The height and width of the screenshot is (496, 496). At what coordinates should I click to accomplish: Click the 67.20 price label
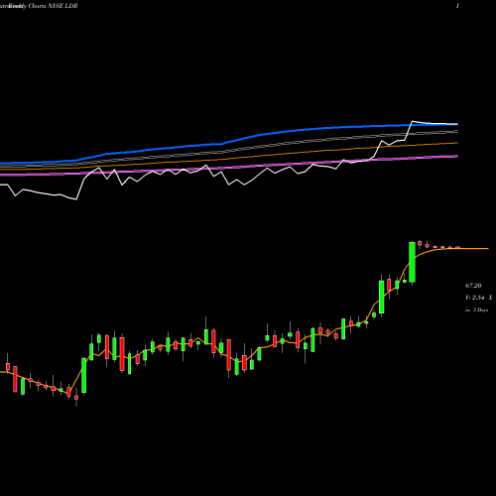pos(473,286)
